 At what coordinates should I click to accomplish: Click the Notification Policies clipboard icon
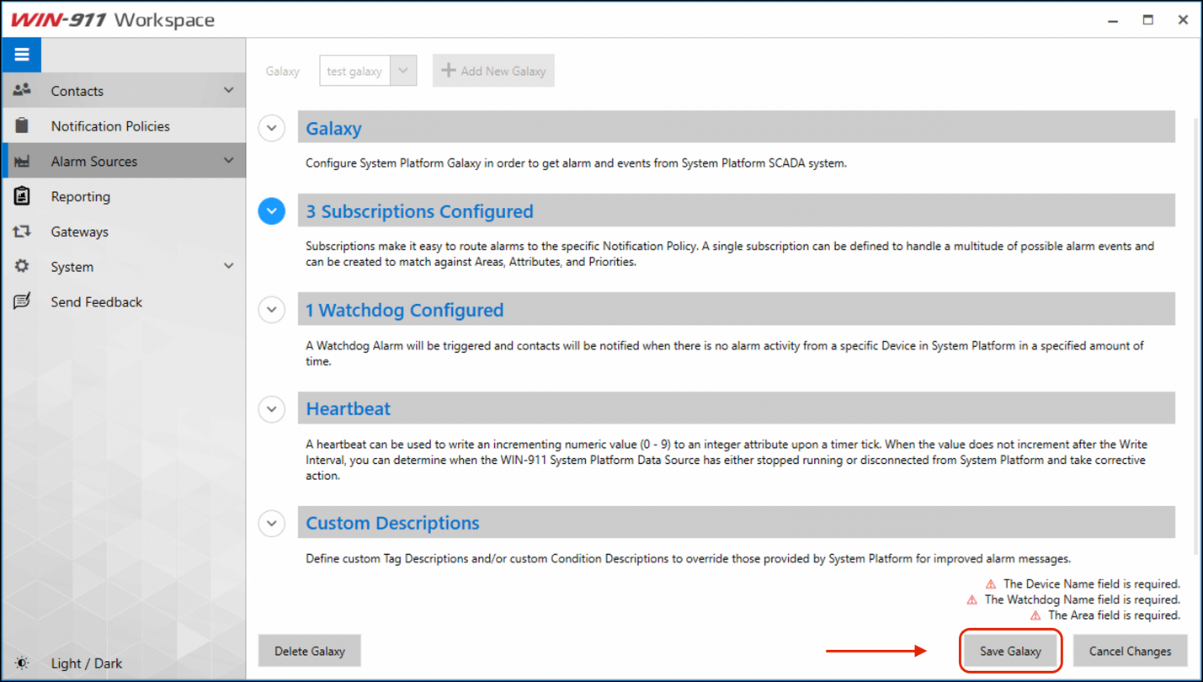coord(22,125)
